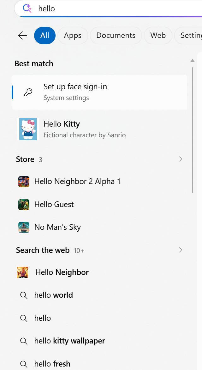Viewport: 202px width, 370px height.
Task: Open Set up face sign-in settings
Action: tap(99, 92)
